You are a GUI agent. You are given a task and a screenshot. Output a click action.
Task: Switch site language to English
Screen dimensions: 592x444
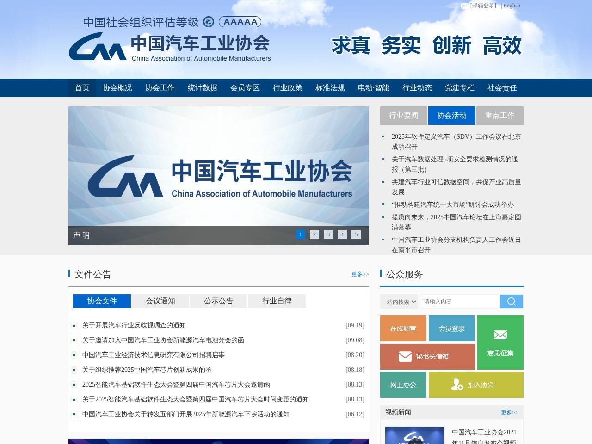512,6
